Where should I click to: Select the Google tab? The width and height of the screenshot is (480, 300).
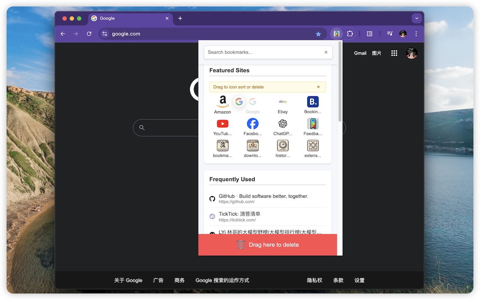coord(130,18)
